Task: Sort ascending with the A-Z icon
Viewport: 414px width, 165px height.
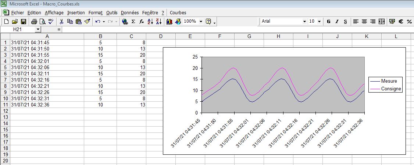Action: [x=150, y=22]
